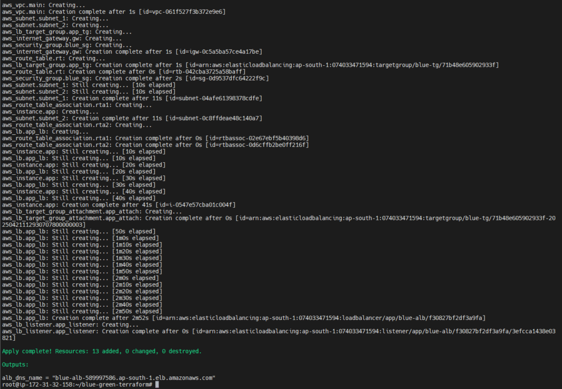Select the 'aws_vpc.main: Creating...' line
The image size is (562, 389).
[x=44, y=5]
